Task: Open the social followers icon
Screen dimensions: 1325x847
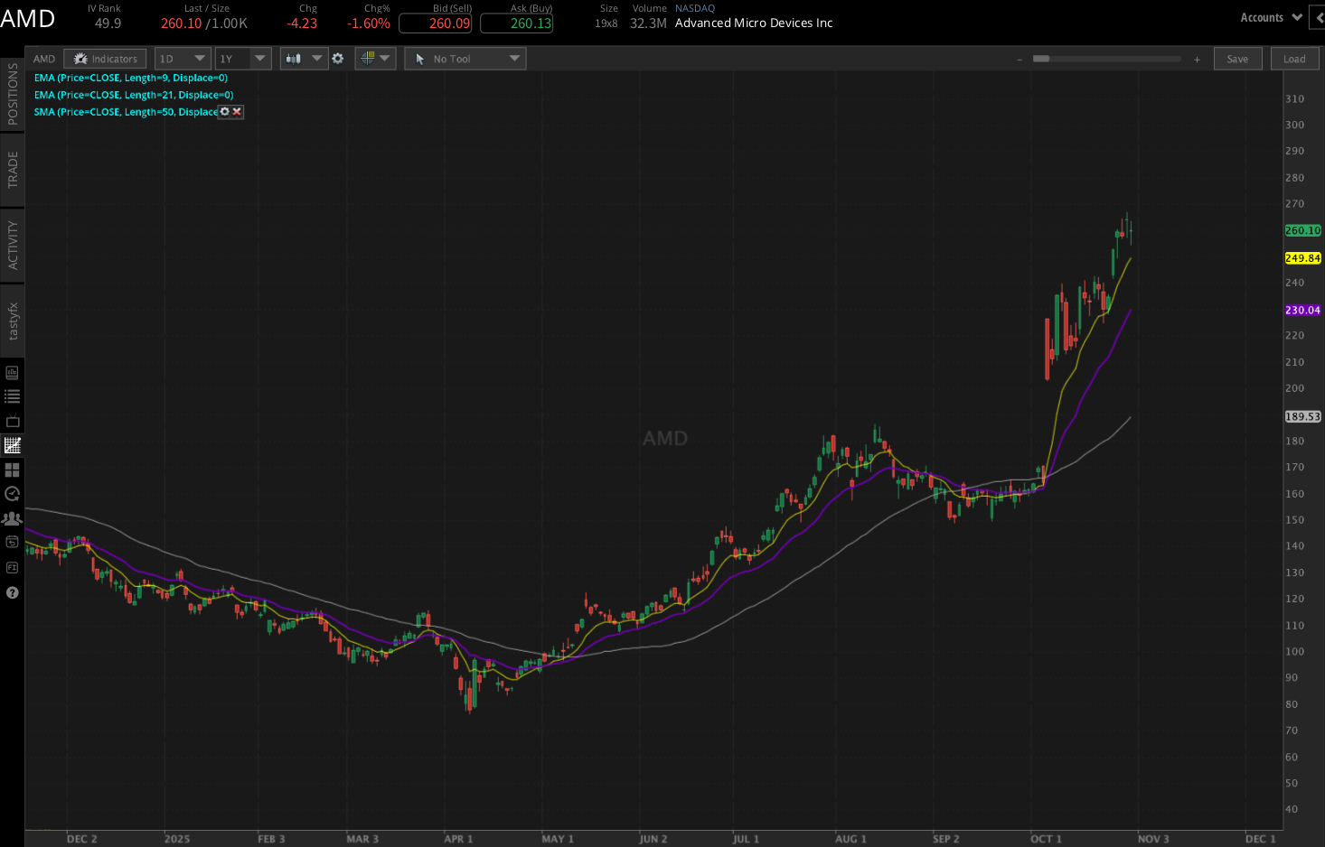Action: (13, 518)
